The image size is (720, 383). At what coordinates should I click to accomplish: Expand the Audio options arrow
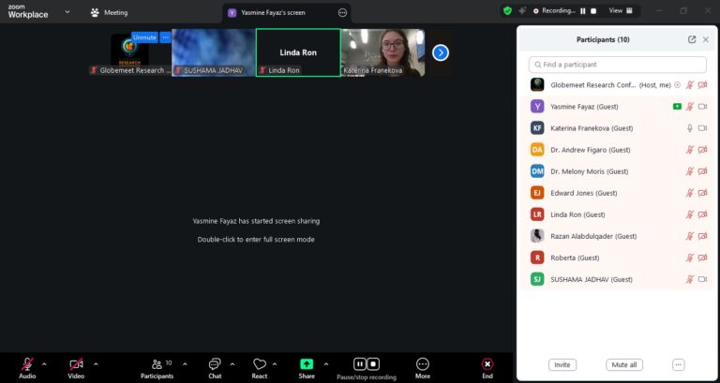pos(46,363)
